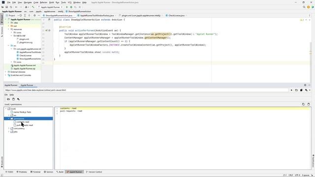Viewport: 315px width, 177px height.
Task: Open the TODO tool window button
Action: pyautogui.click(x=9, y=172)
